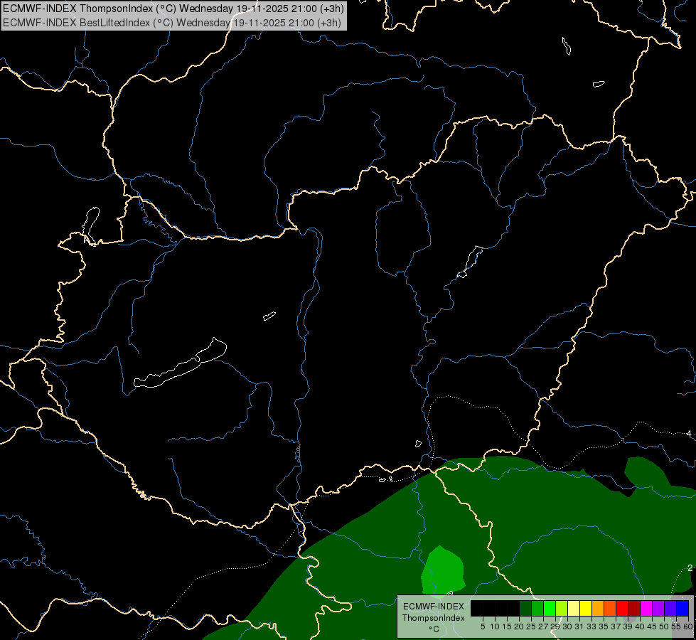
Task: Click legend value label 15
Action: point(507,626)
